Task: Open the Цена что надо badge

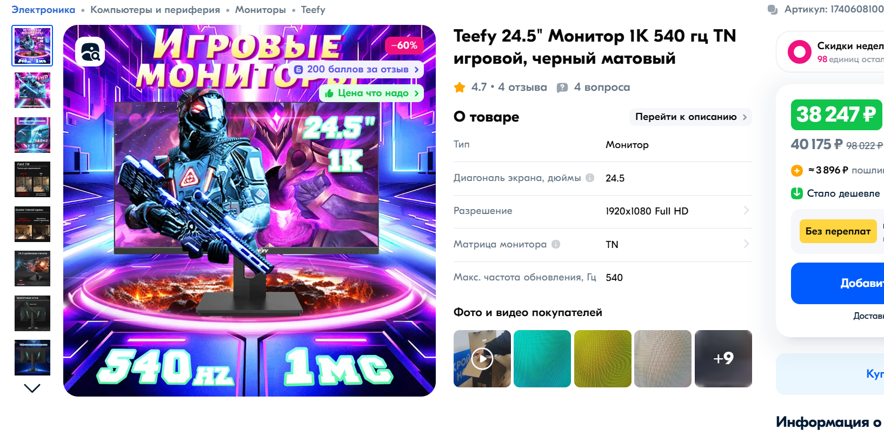Action: 371,93
